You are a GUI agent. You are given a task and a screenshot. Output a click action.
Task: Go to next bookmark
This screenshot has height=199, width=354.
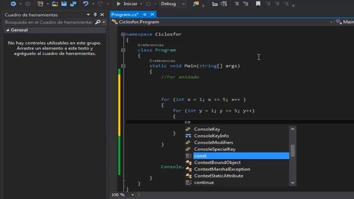pos(277,4)
